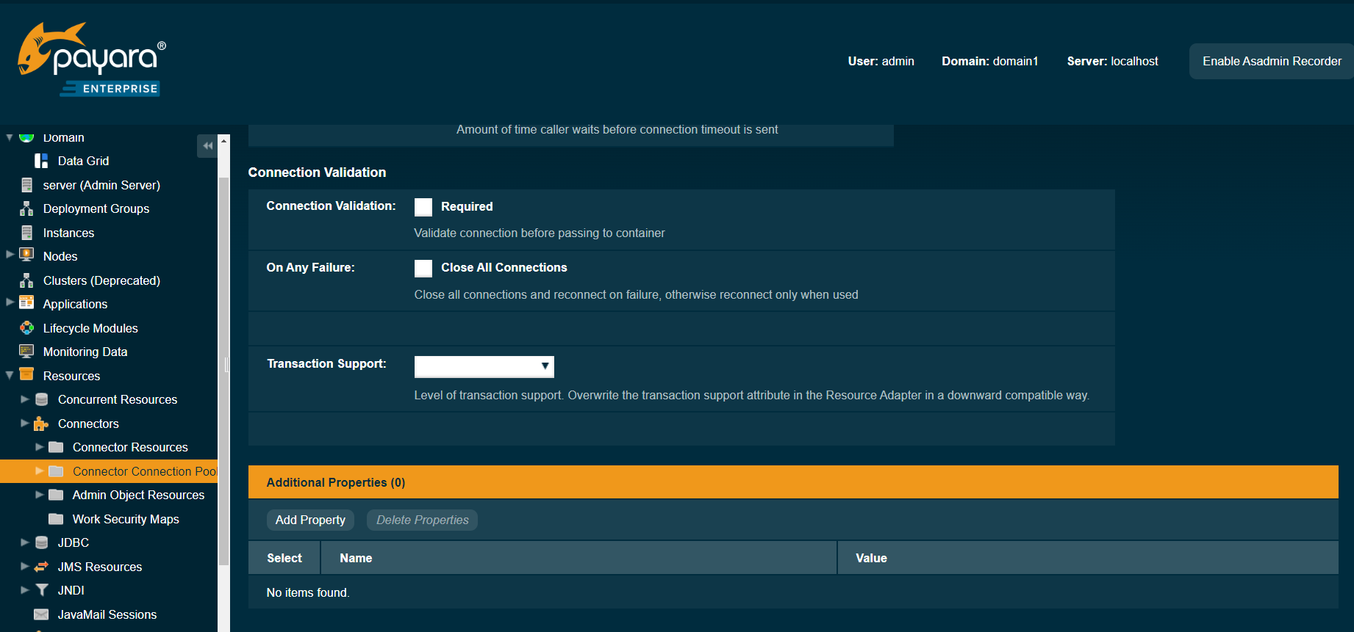
Task: Collapse the Resources tree node
Action: (10, 375)
